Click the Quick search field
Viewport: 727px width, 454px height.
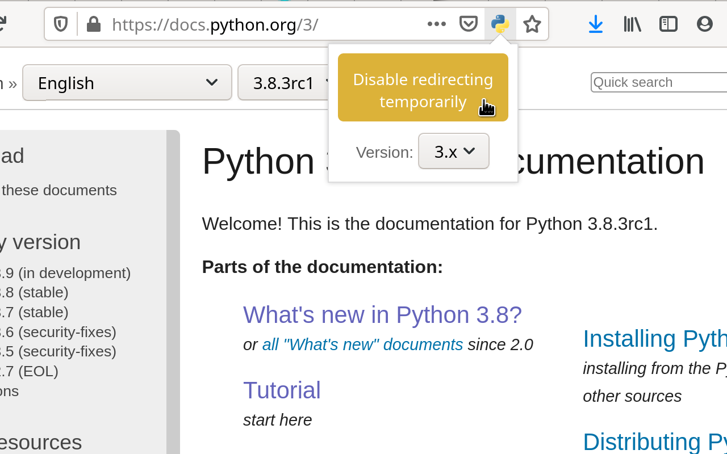659,82
